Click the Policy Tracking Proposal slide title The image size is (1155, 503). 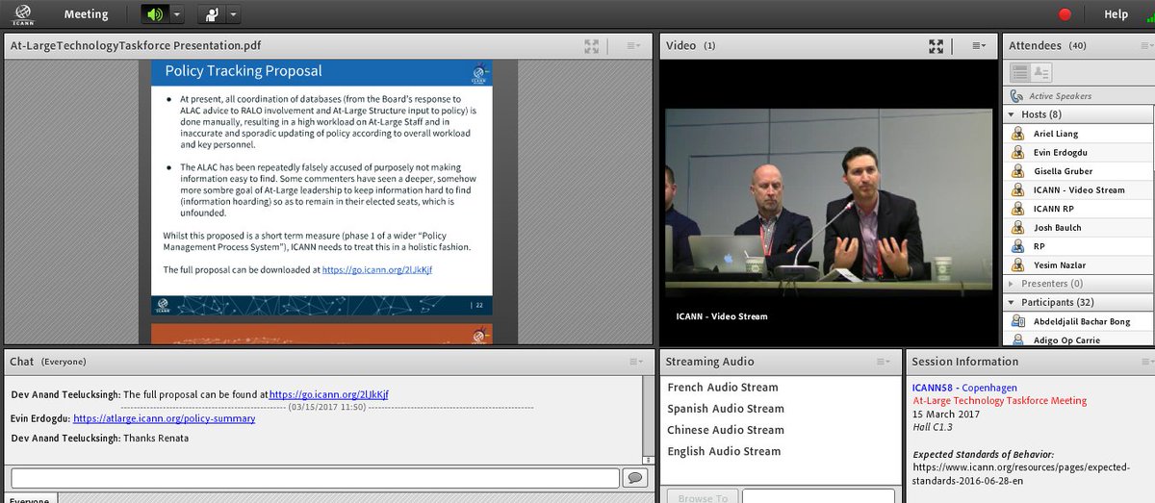point(244,71)
